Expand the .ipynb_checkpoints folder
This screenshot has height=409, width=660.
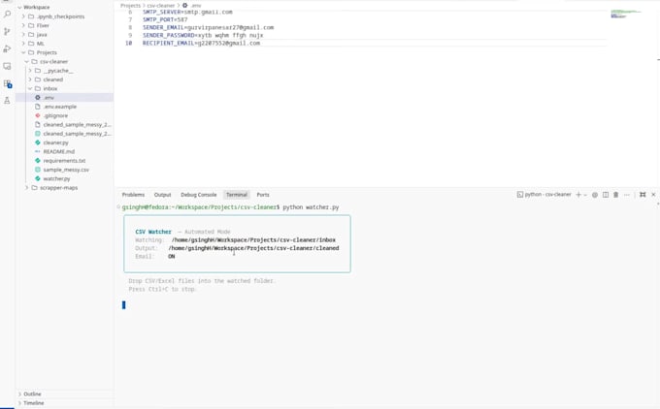pyautogui.click(x=23, y=16)
